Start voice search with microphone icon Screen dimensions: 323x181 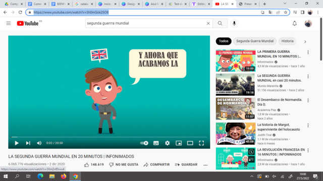[x=234, y=23]
